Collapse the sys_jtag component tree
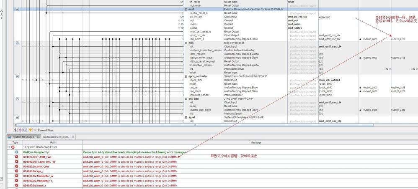This screenshot has width=418, height=189. click(x=186, y=99)
